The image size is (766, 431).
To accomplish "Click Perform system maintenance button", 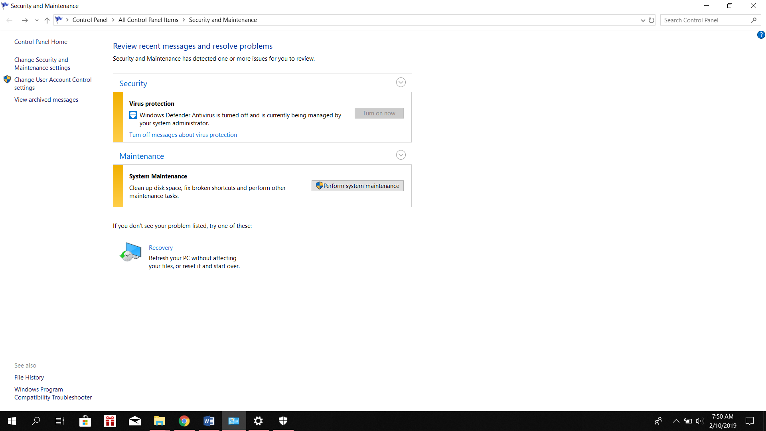I will coord(357,186).
